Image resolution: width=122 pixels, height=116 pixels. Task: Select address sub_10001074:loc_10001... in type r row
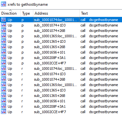55,69
